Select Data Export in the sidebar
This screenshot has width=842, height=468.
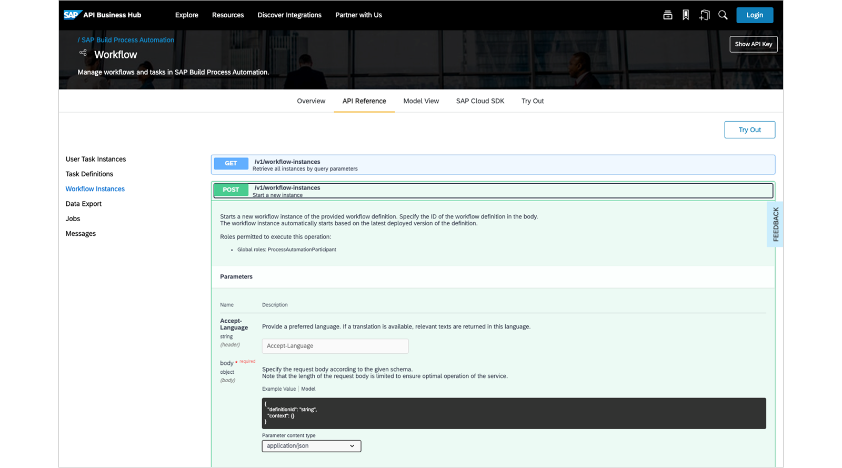(84, 204)
